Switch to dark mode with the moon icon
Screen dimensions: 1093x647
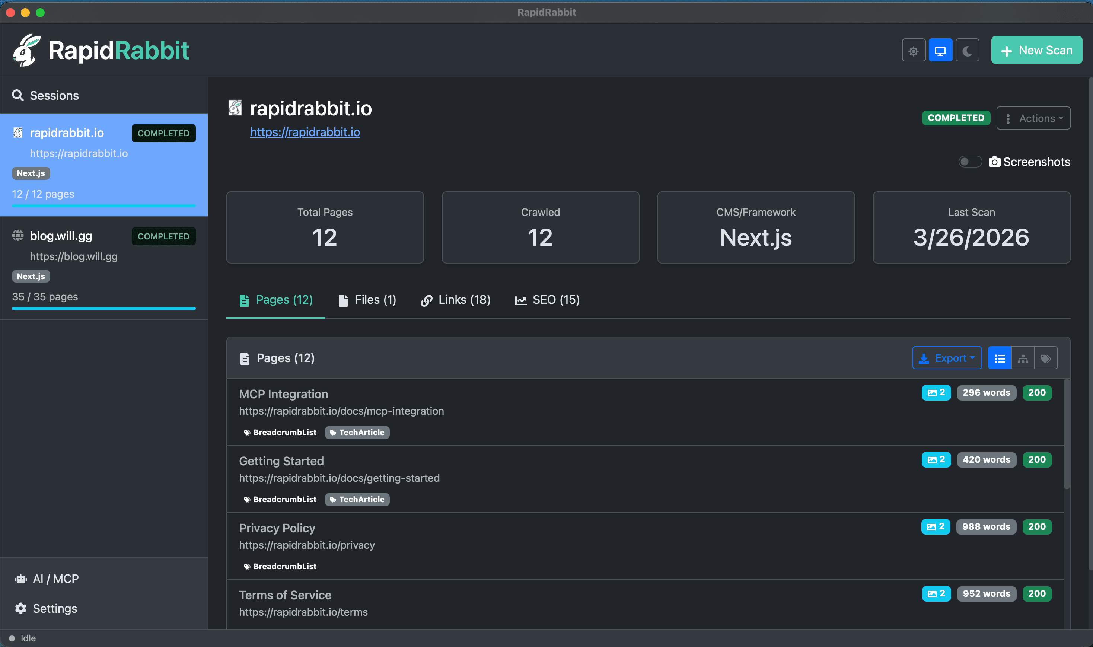pos(967,50)
